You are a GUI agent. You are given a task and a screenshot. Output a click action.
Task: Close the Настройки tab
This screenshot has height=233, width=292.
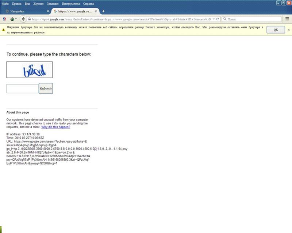point(48,11)
